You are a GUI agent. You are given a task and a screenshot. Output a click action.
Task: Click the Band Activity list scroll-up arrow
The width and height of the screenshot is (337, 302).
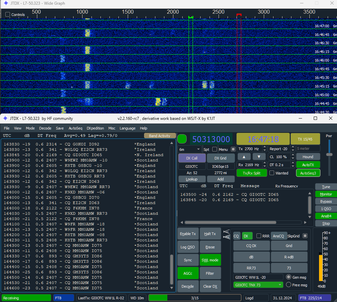coord(172,143)
